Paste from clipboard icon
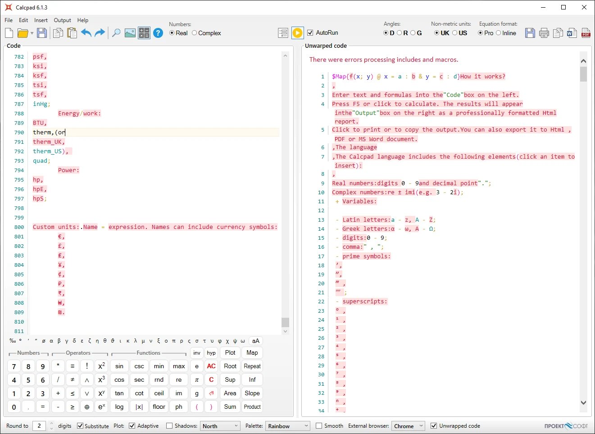Image resolution: width=595 pixels, height=434 pixels. point(72,33)
